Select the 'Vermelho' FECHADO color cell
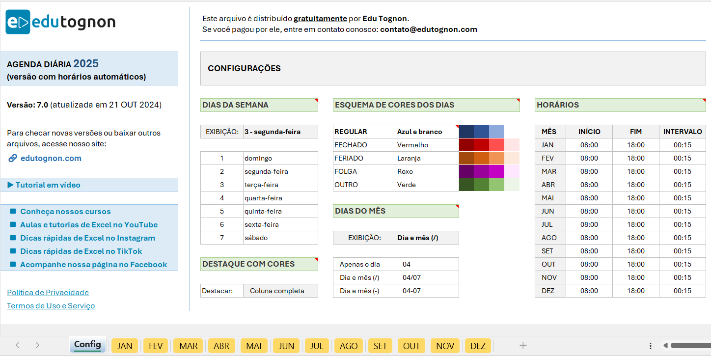 pyautogui.click(x=427, y=145)
